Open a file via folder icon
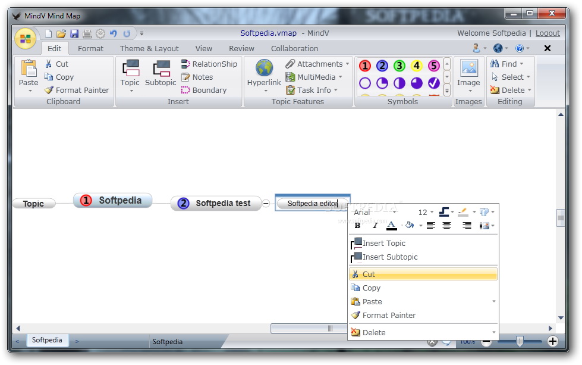 pos(61,34)
